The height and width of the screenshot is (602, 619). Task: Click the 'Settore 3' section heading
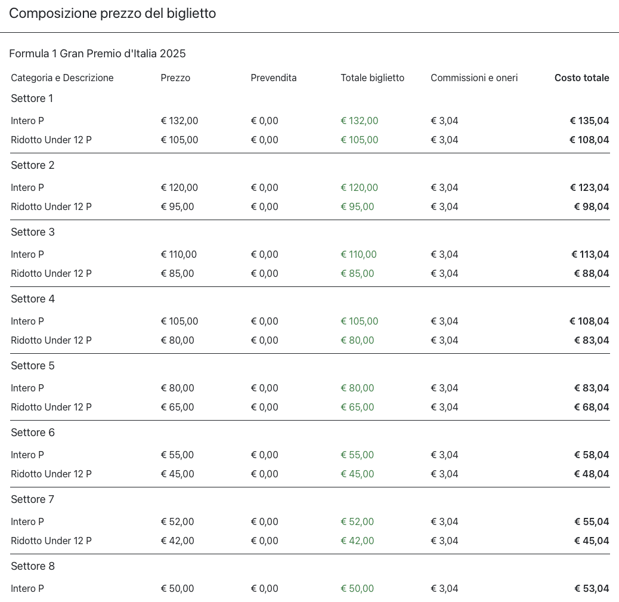(x=33, y=232)
